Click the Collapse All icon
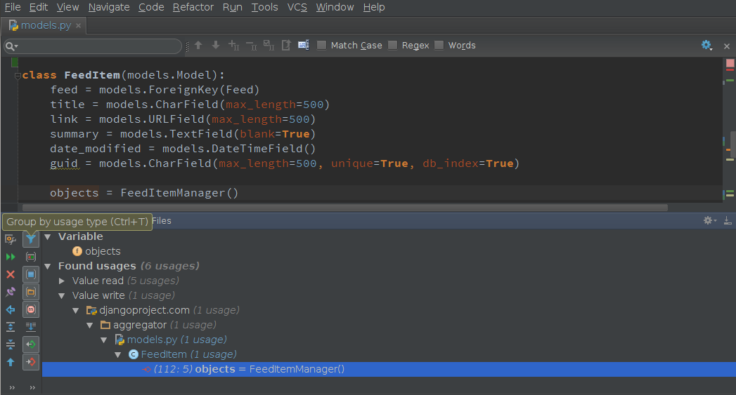The image size is (736, 395). 11,344
